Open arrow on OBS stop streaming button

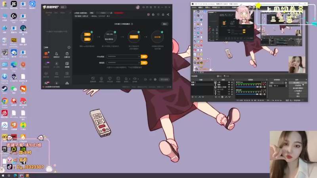click(x=306, y=83)
